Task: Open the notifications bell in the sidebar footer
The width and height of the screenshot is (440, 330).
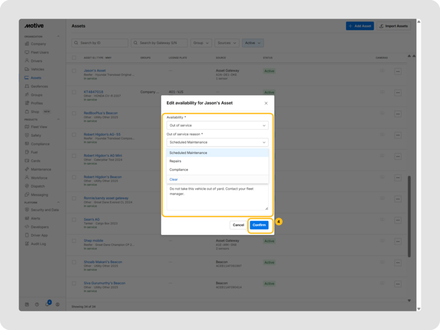Action: [47, 304]
